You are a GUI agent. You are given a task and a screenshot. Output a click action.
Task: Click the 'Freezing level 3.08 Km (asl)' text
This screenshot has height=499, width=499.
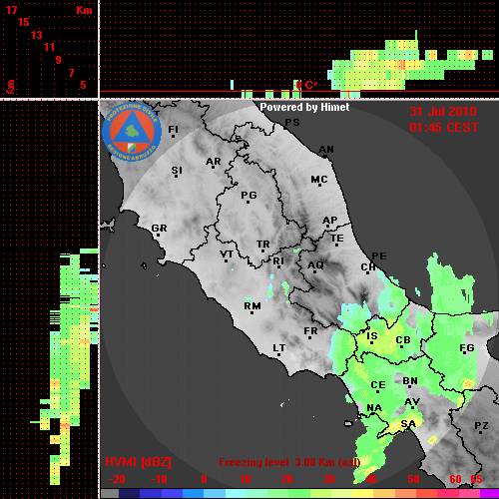click(289, 462)
